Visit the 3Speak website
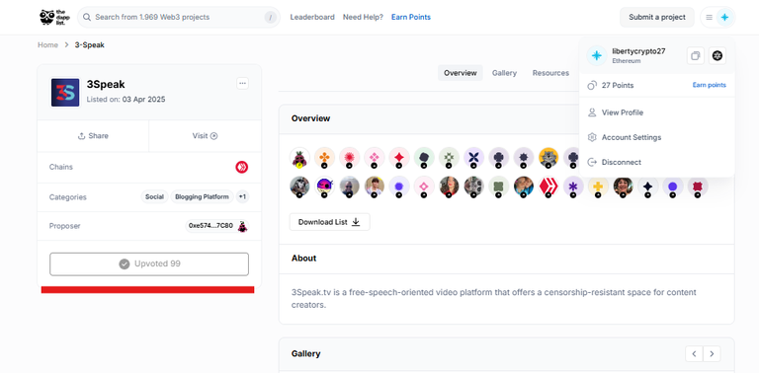Viewport: 759px width, 373px height. click(205, 136)
